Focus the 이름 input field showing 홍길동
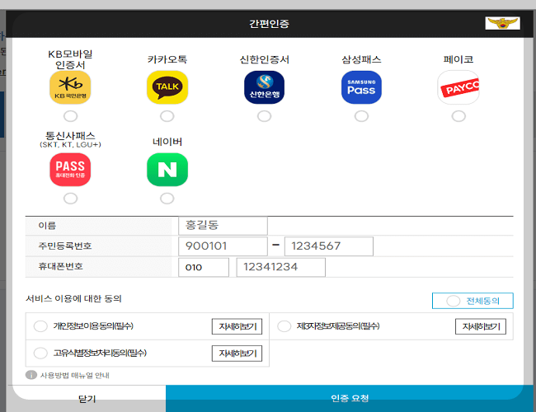Viewport: 536px width, 412px height. click(x=223, y=226)
